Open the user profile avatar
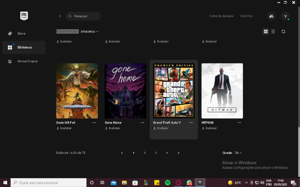The width and height of the screenshot is (300, 187). coord(285,16)
